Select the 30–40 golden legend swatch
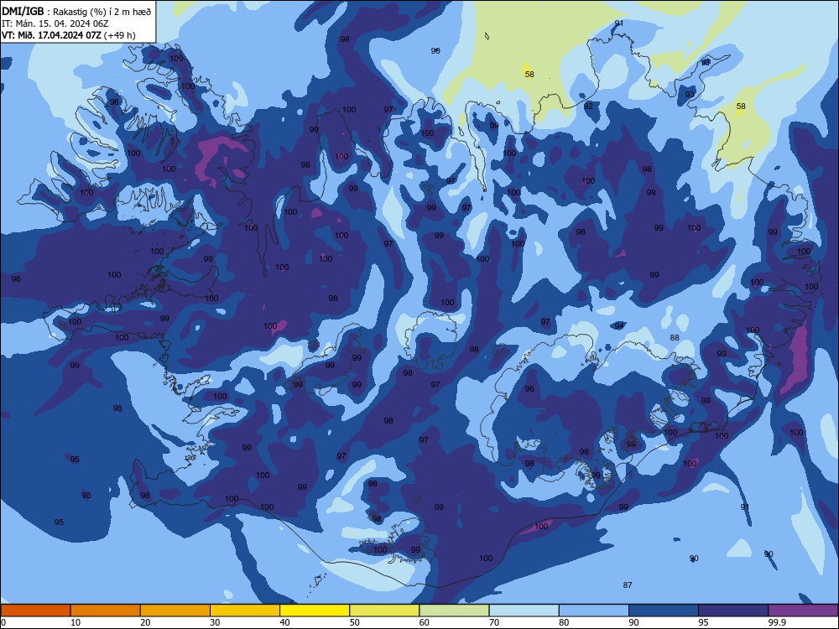 pyautogui.click(x=245, y=611)
